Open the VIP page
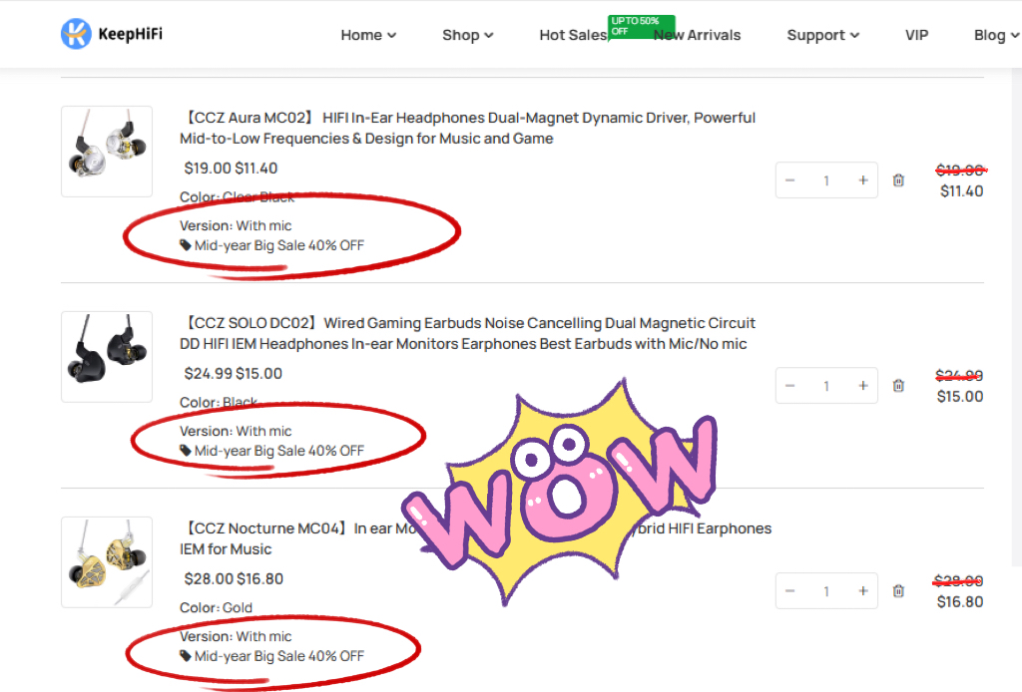This screenshot has width=1022, height=692. pyautogui.click(x=916, y=35)
